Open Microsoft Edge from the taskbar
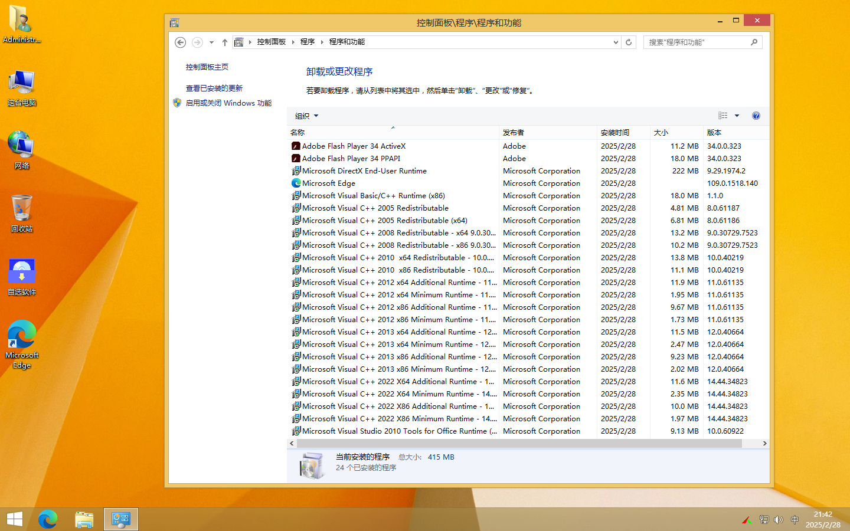 pos(48,519)
